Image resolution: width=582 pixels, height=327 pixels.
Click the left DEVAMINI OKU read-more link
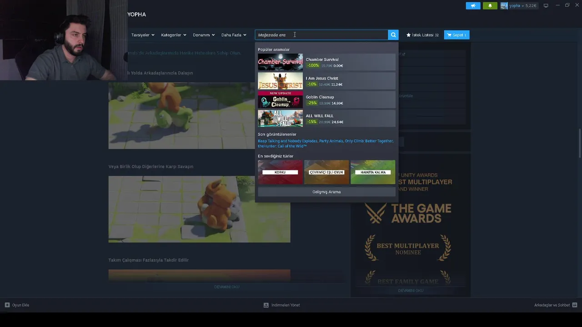(x=226, y=287)
